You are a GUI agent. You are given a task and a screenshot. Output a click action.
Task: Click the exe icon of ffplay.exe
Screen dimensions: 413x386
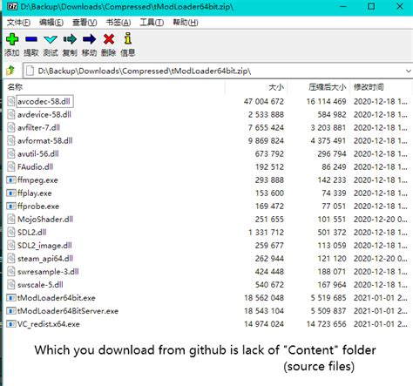coord(11,193)
